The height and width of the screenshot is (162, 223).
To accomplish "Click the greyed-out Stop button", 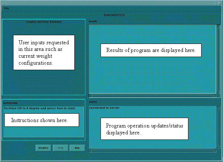I will click(60, 148).
